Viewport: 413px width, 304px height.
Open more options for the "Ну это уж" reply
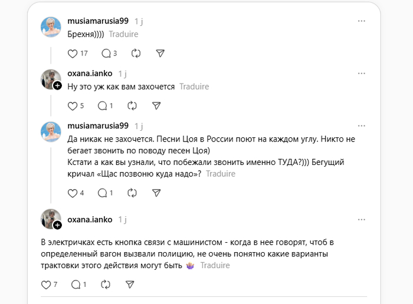tap(361, 74)
